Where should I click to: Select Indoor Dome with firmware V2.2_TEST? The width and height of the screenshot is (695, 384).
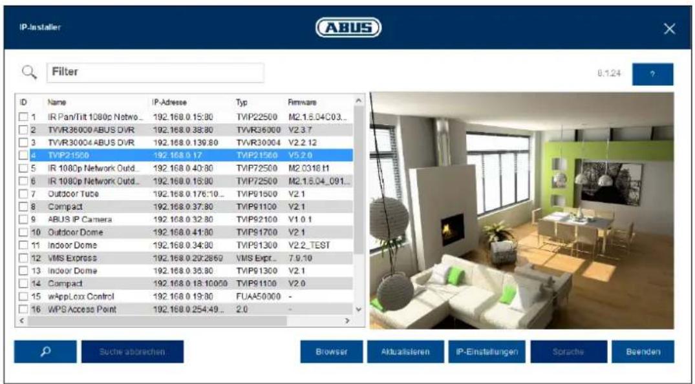186,245
